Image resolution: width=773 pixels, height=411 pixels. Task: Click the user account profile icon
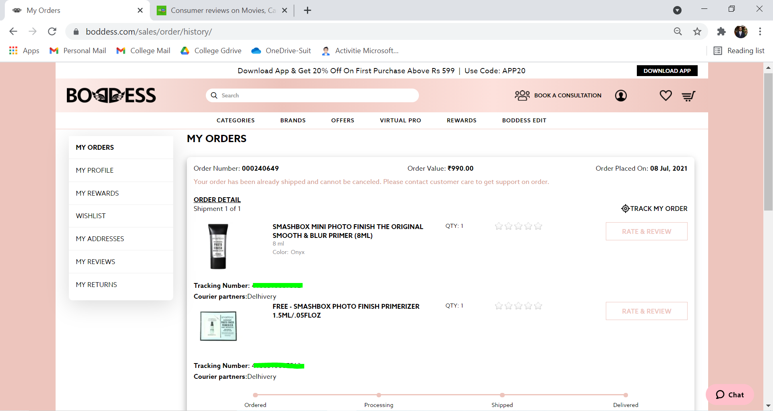coord(621,95)
